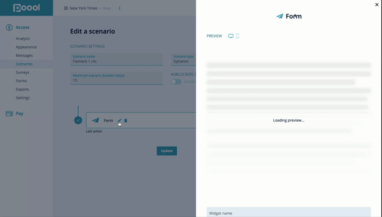This screenshot has width=382, height=217.
Task: Open Settings in the sidebar
Action: 23,98
